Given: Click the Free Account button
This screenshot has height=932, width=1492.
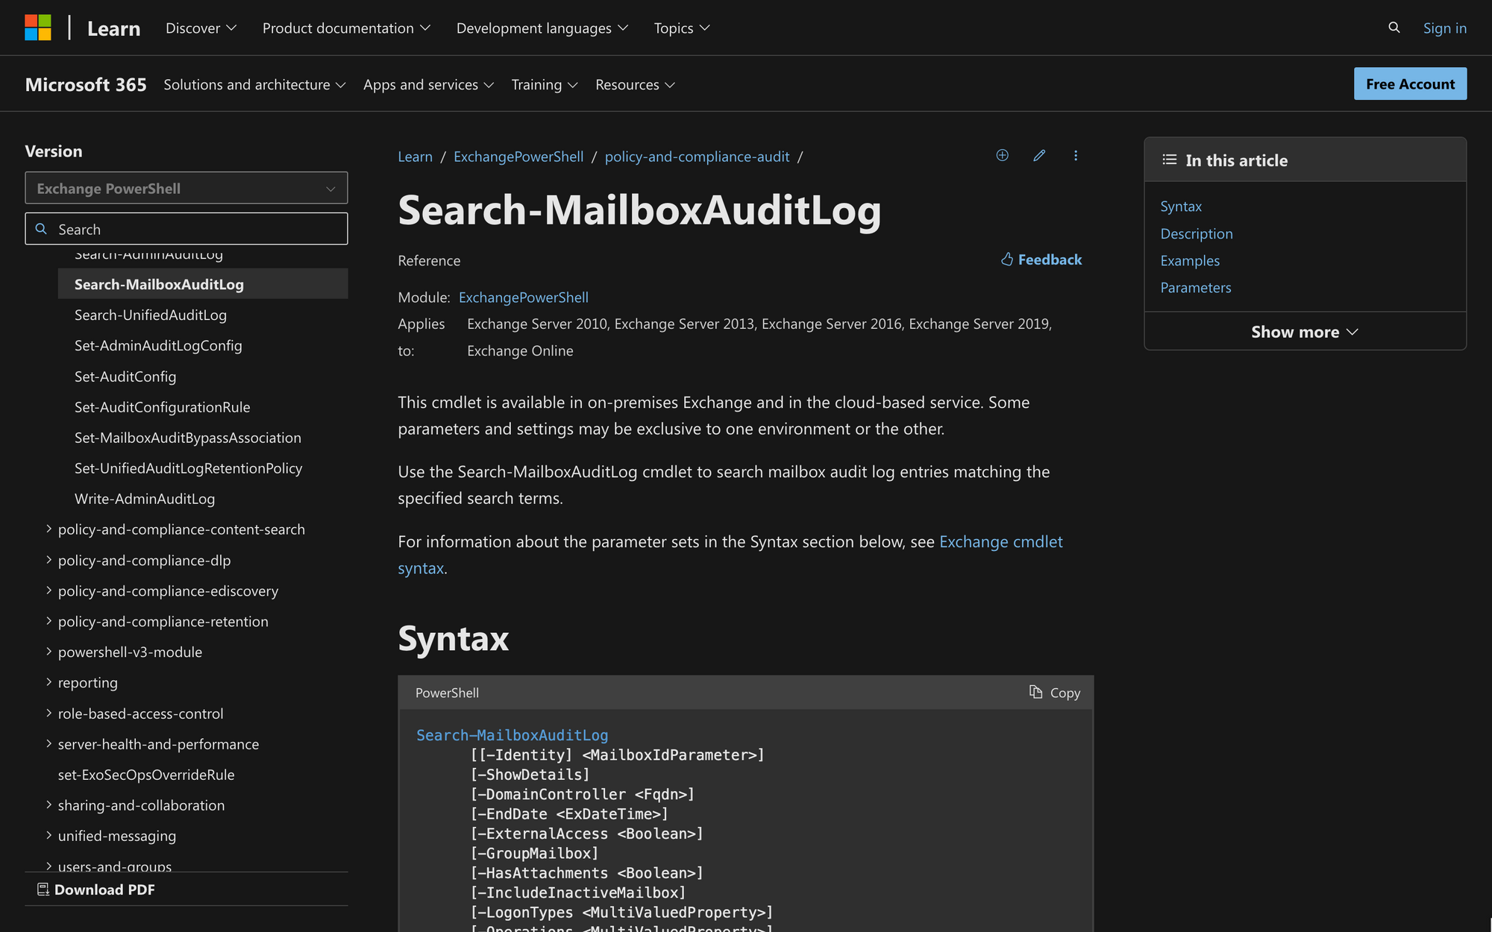Looking at the screenshot, I should pyautogui.click(x=1411, y=84).
